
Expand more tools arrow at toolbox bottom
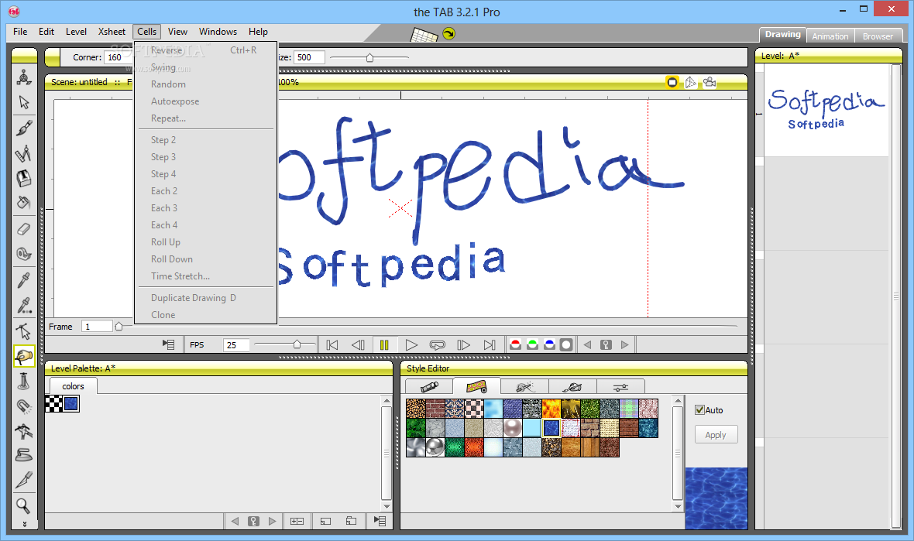coord(24,524)
